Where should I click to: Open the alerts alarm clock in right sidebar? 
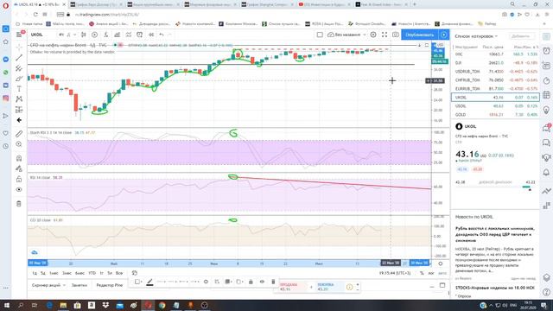click(546, 51)
